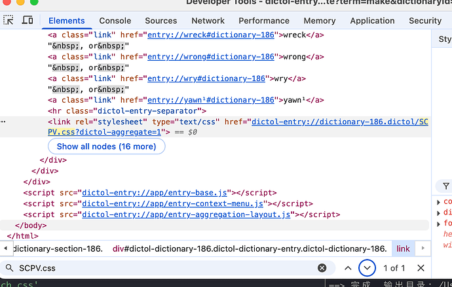Open the entry-aggregation-layout.js script link
The image size is (452, 287).
point(186,214)
